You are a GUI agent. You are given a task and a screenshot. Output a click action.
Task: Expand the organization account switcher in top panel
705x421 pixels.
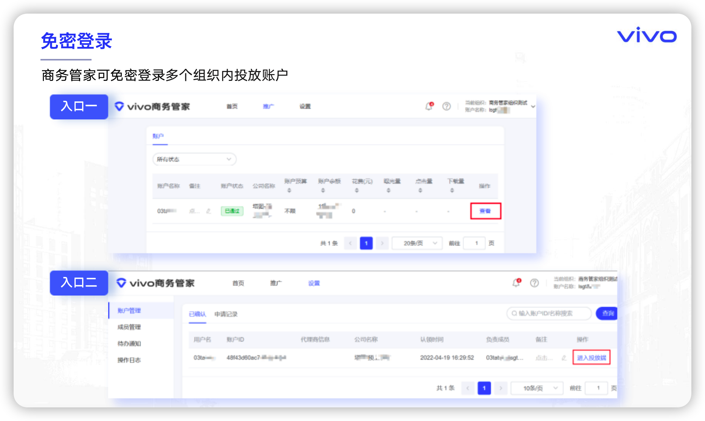pyautogui.click(x=533, y=107)
